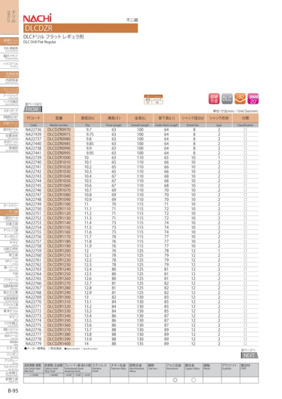The height and width of the screenshot is (399, 282).
Task: Open the フクダ精工 maker tab
Action: click(x=9, y=324)
